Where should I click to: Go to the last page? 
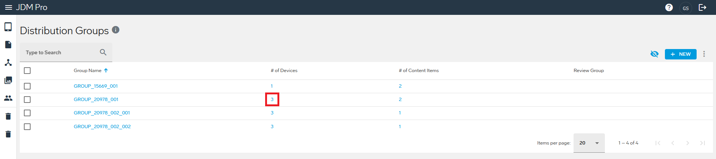click(703, 143)
